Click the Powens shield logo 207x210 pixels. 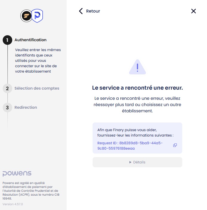[x=37, y=16]
